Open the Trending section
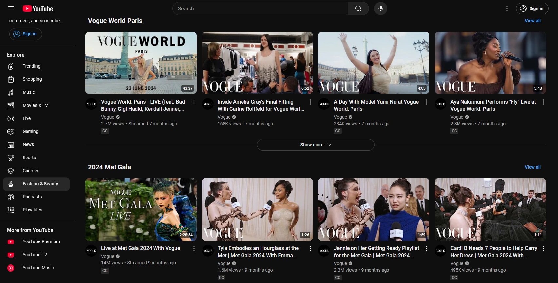 36,66
